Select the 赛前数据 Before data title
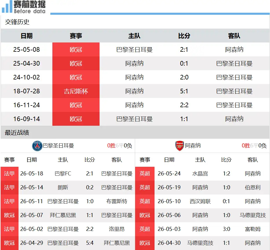 tap(30, 7)
